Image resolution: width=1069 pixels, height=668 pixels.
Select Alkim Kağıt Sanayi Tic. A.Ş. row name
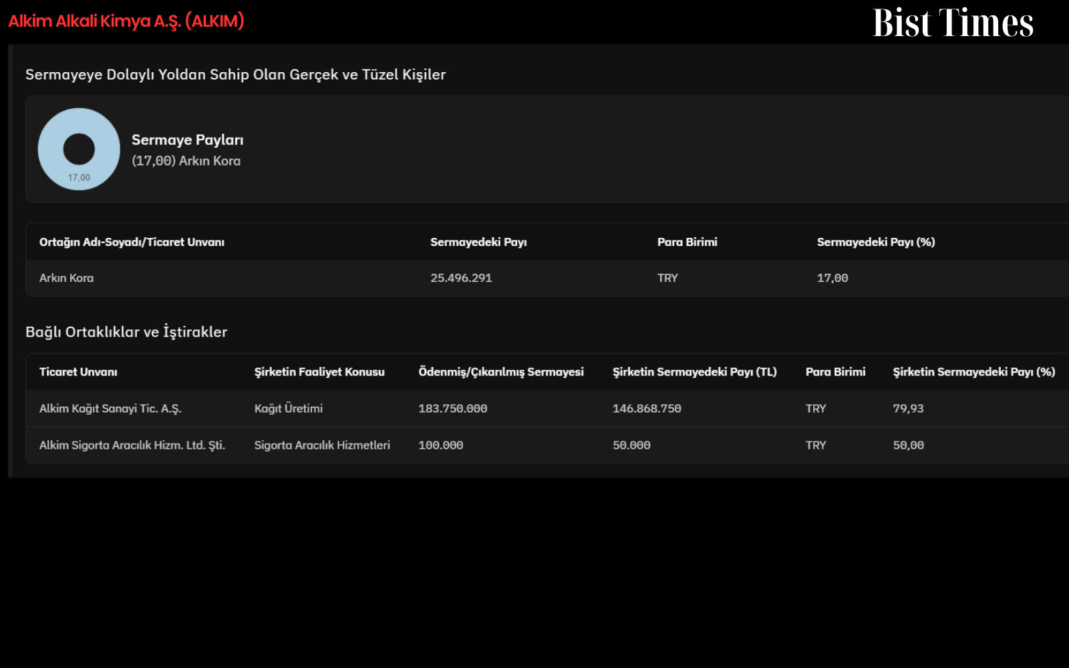110,409
